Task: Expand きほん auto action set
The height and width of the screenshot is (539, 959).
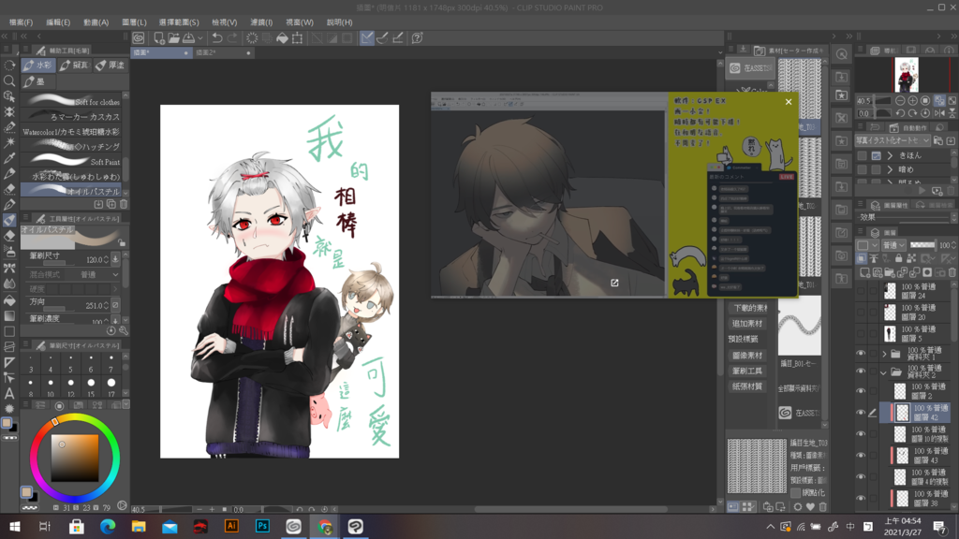Action: pos(890,156)
